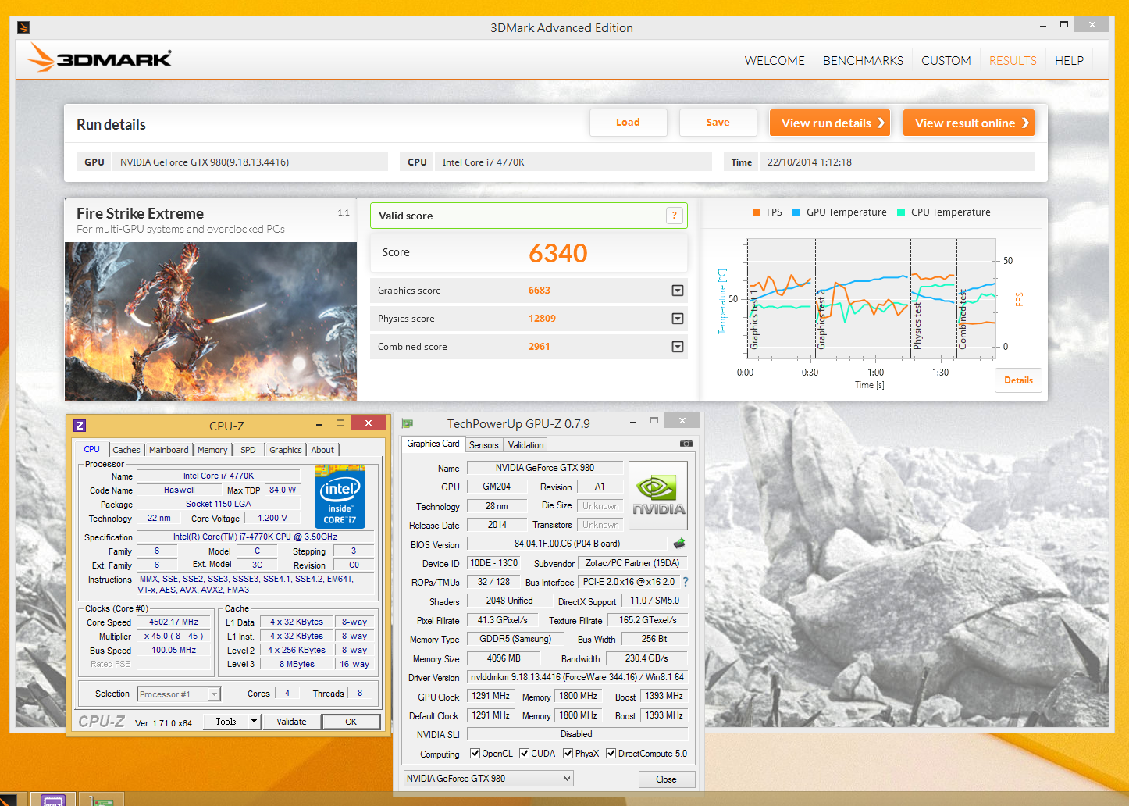This screenshot has width=1129, height=806.
Task: Click the 6340 overall score value
Action: point(557,253)
